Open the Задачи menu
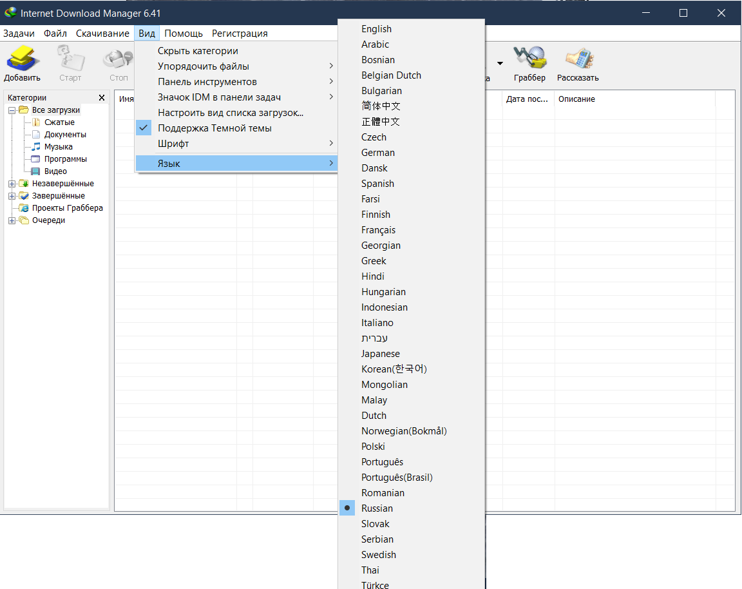Viewport: 742px width, 589px height. tap(19, 33)
